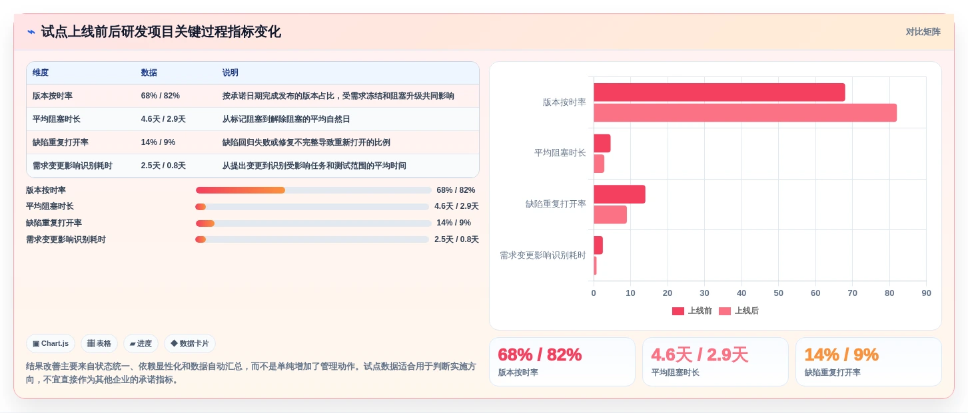Viewport: 968px width, 413px height.
Task: Click the 4.6天 / 2.9天 data card
Action: [x=716, y=362]
